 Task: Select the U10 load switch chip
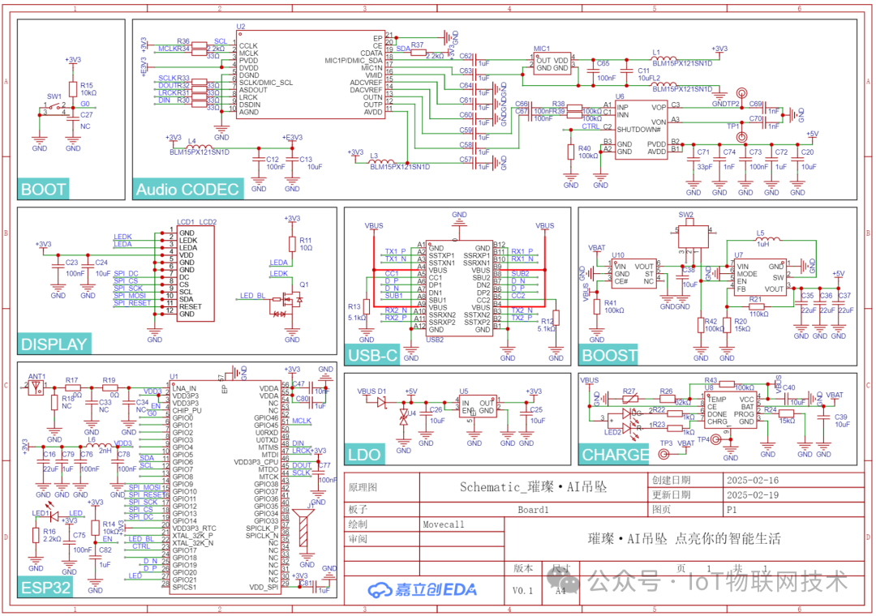[634, 274]
